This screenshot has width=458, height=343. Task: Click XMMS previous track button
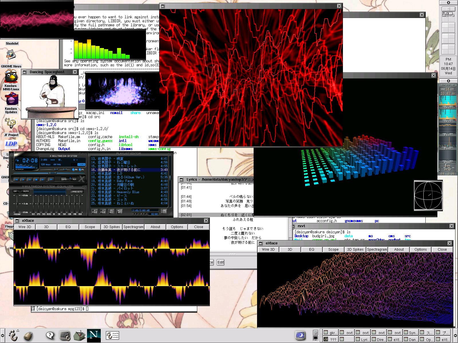[17, 179]
